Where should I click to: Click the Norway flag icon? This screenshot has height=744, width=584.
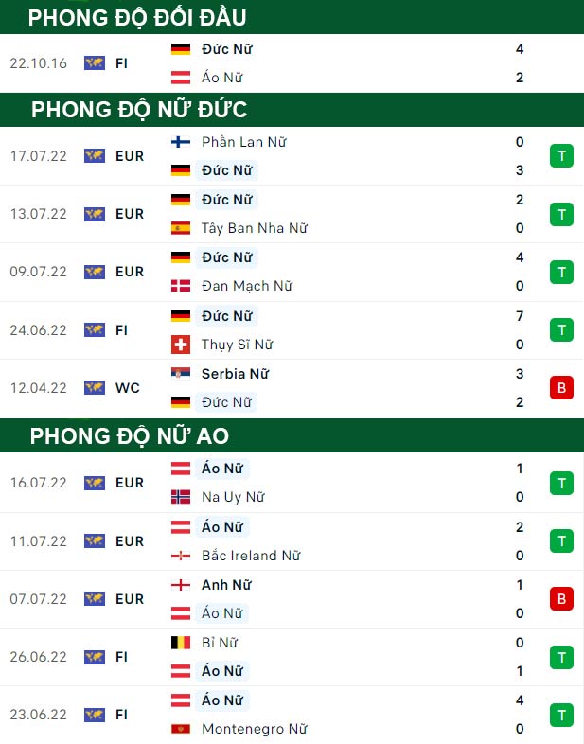coord(181,497)
